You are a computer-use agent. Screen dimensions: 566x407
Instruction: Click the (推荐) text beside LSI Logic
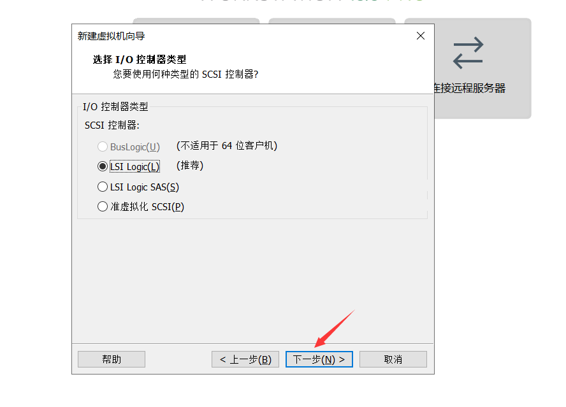(190, 166)
